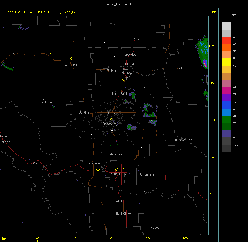Screen dimensions: 248x242
Task: Click the km label at top right
Action: tap(214, 12)
